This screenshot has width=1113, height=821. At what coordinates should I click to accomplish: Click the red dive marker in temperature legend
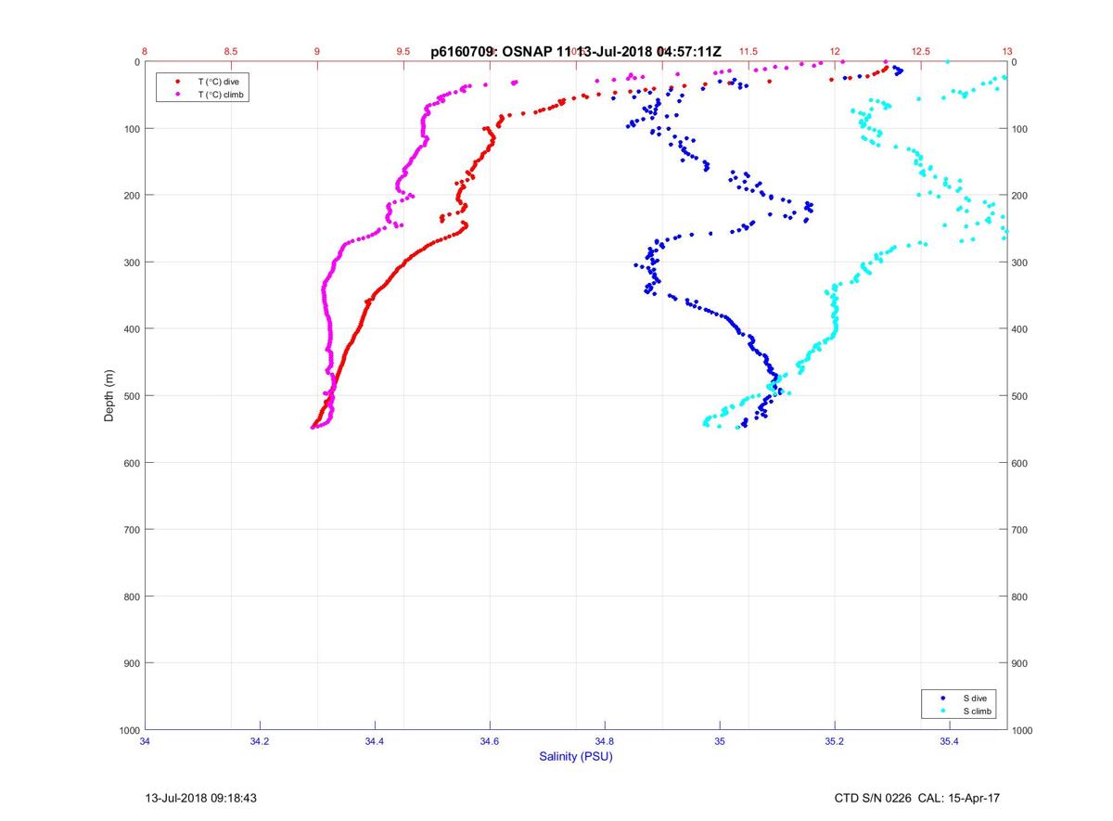point(177,82)
